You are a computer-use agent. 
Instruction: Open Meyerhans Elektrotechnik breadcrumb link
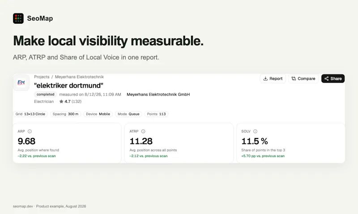[79, 77]
